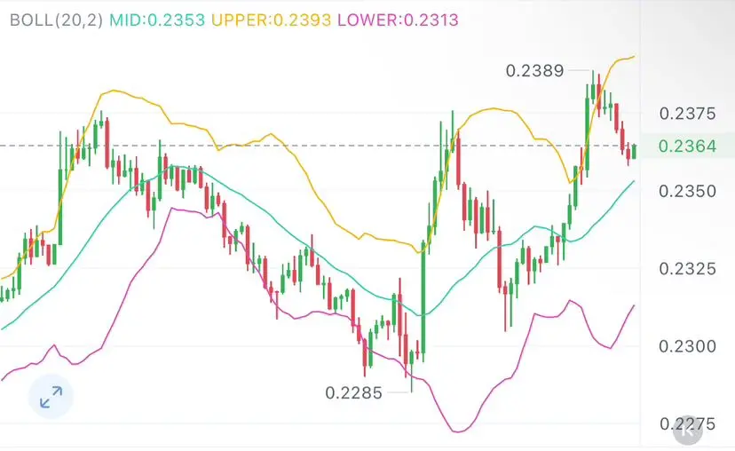Click the pink lower band's lowest dip

point(457,431)
